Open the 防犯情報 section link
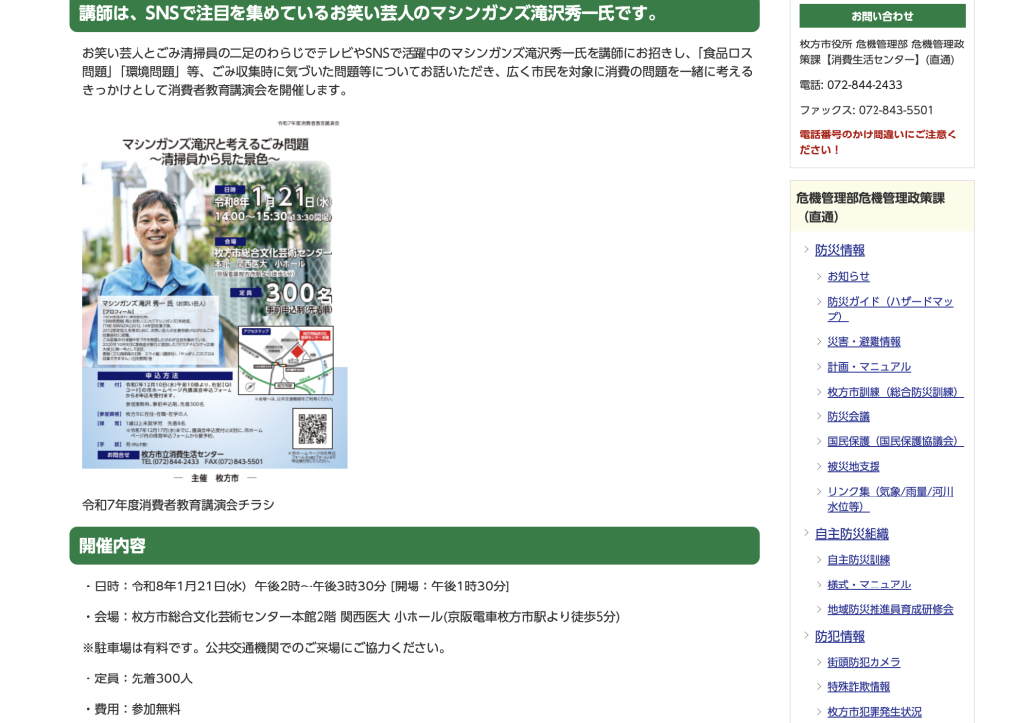Image resolution: width=1013 pixels, height=723 pixels. coord(839,636)
